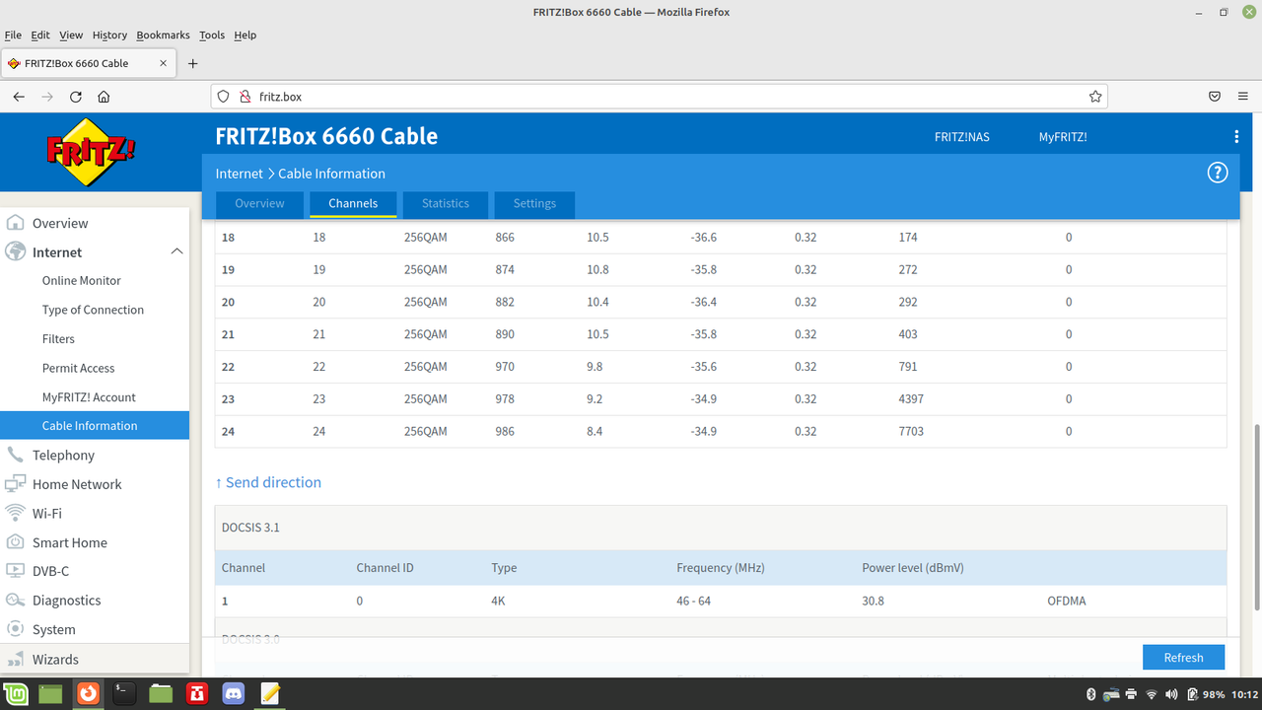
Task: Open the Firefox home page icon
Action: click(x=104, y=97)
